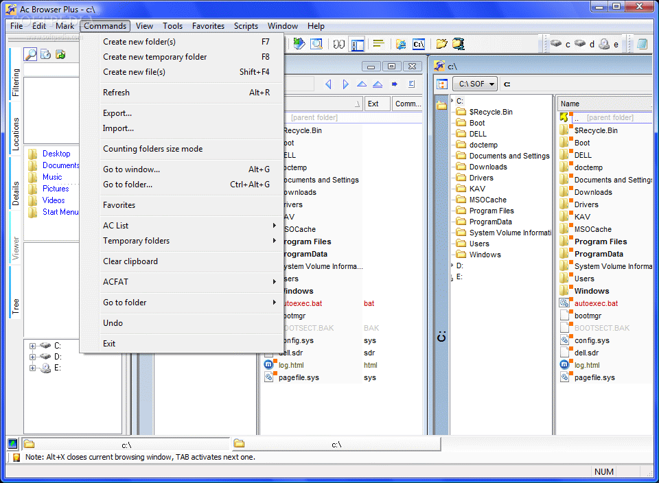This screenshot has width=659, height=483.
Task: Click the small blue arrow go icon
Action: [x=394, y=84]
